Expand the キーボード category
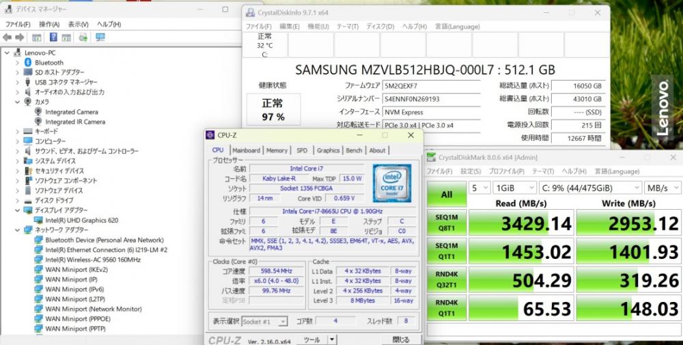 18,132
